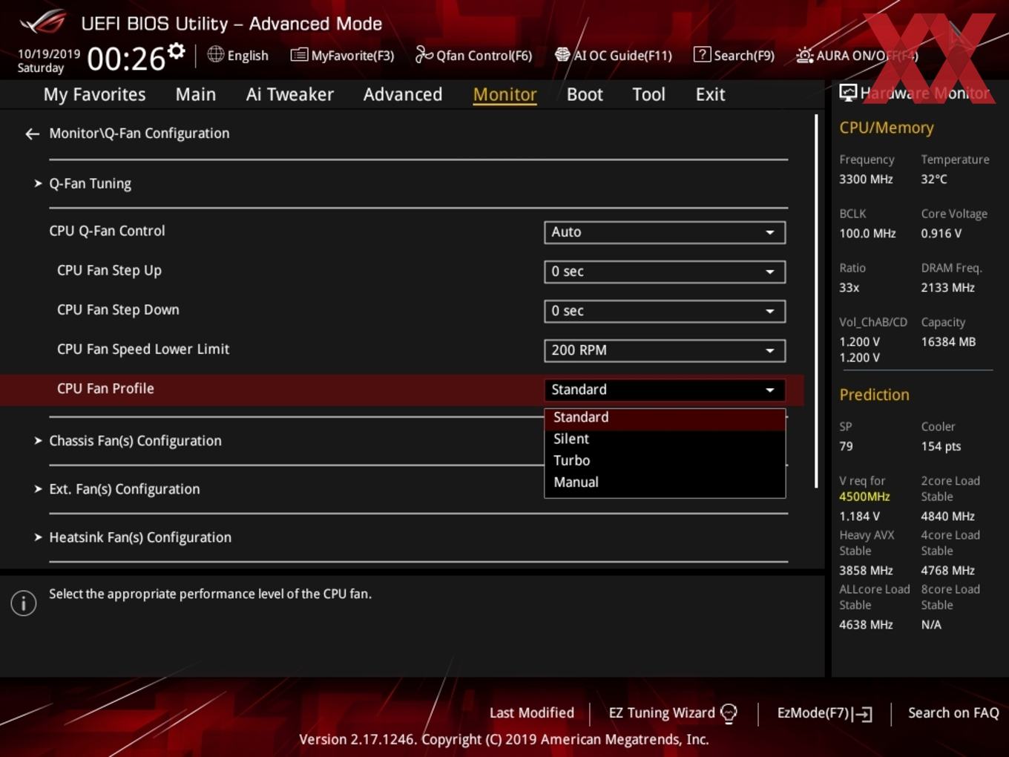
Task: Select Standard fan profile option
Action: point(665,418)
